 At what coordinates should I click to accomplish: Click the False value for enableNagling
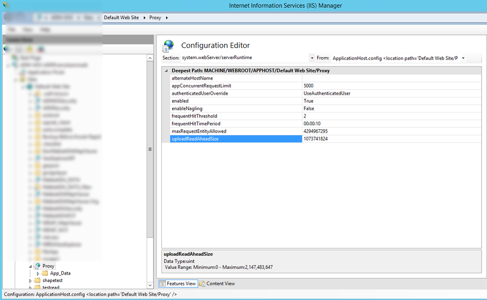(x=309, y=108)
